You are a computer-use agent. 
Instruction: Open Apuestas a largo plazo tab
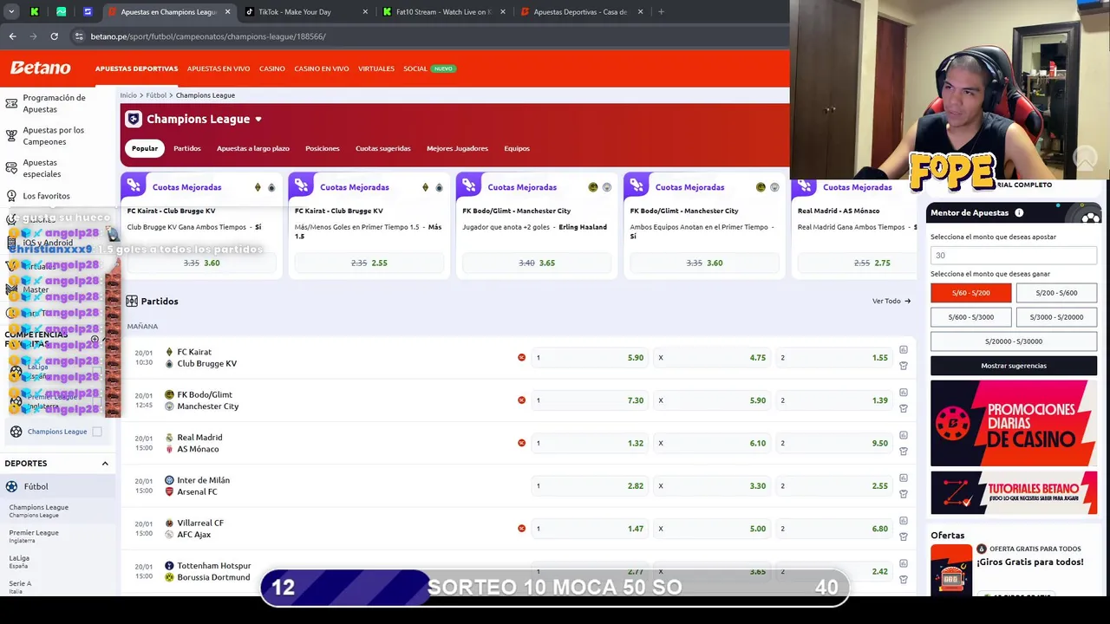253,148
